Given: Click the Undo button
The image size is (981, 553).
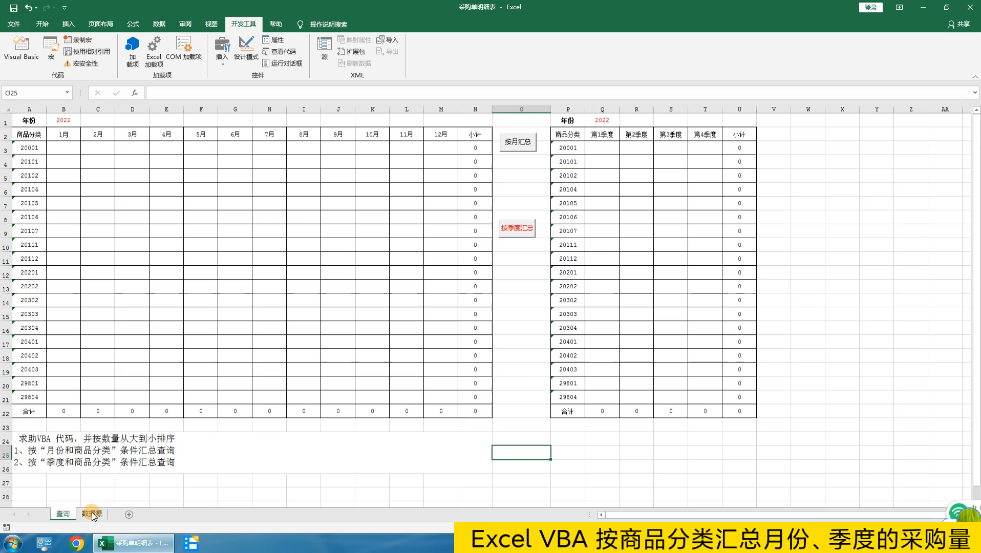Looking at the screenshot, I should (29, 8).
